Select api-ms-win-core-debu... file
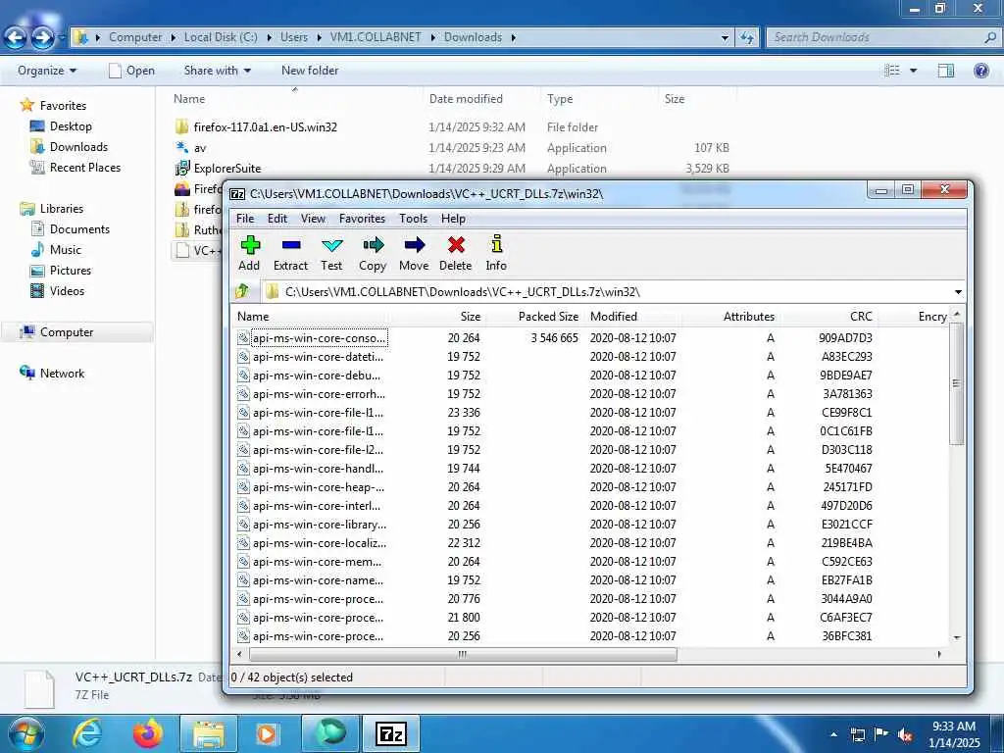 tap(317, 376)
